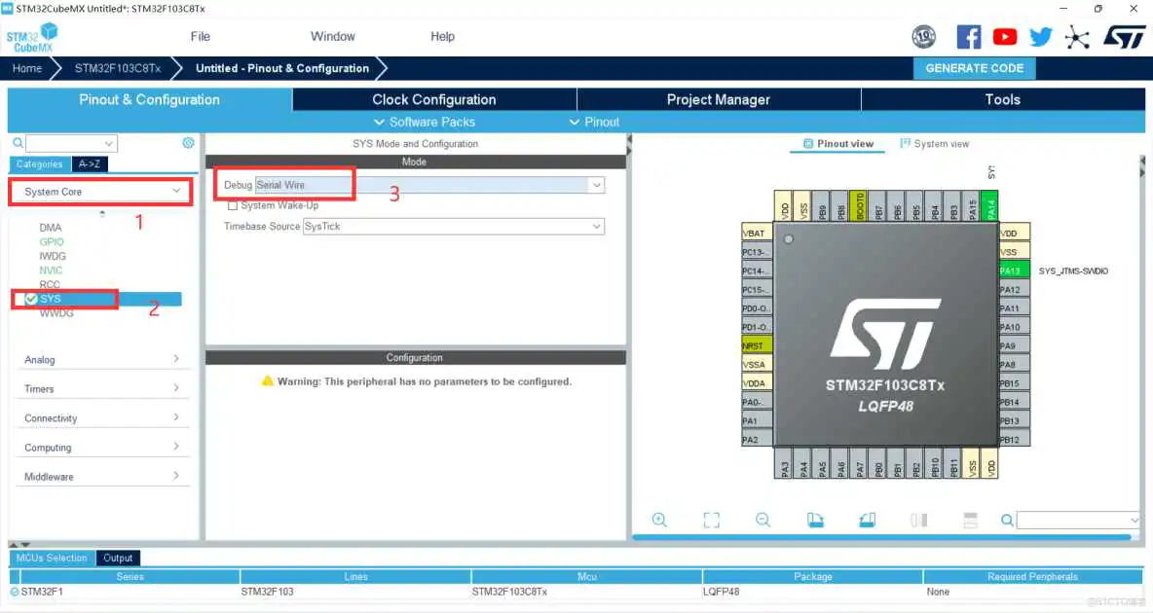Click the BOOT0 pin on chip

point(858,205)
